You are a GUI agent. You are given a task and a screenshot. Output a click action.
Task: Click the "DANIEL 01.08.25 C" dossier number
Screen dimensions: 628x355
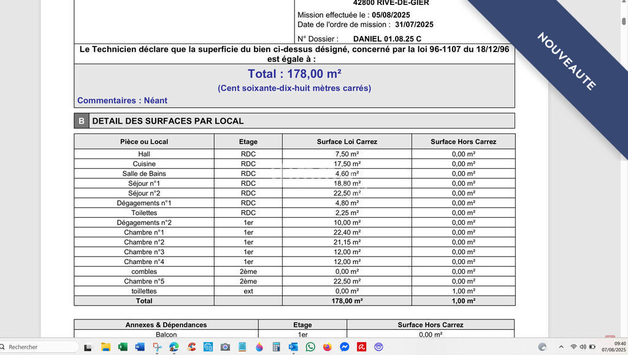click(388, 39)
